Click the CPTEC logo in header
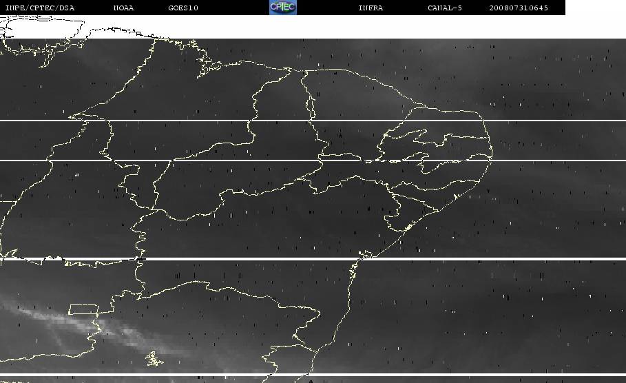This screenshot has width=626, height=383. tap(282, 8)
